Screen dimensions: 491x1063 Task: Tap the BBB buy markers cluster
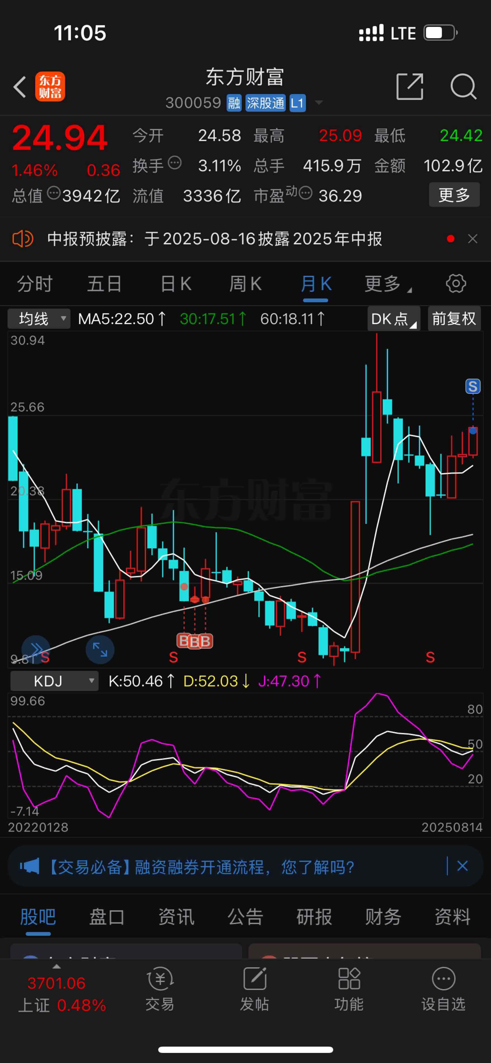pos(195,641)
